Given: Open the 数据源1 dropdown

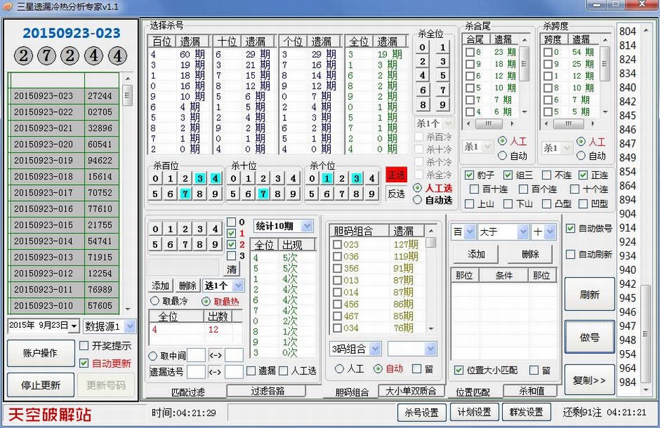Looking at the screenshot, I should 109,326.
